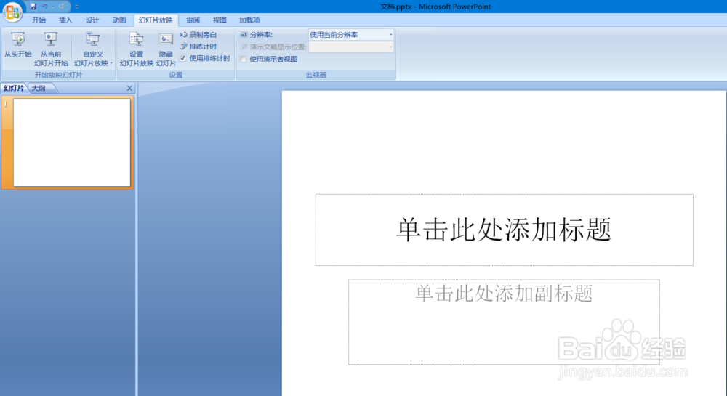Redo the last action
The height and width of the screenshot is (396, 727).
click(61, 7)
